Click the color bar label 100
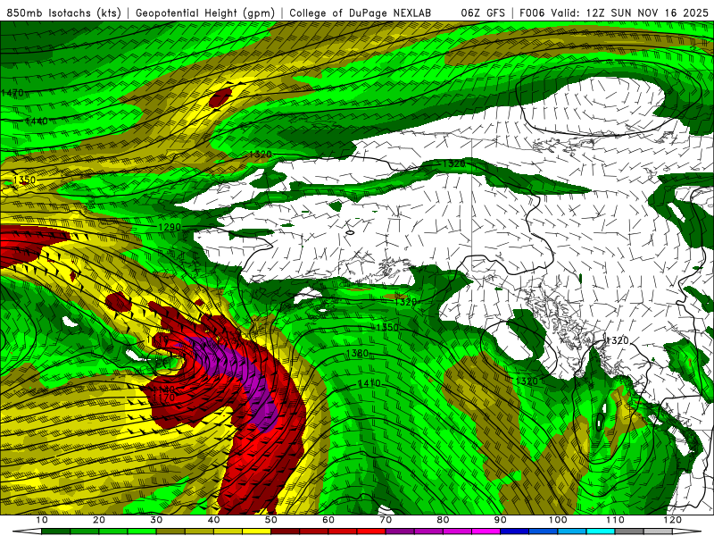This screenshot has width=714, height=536. (x=557, y=520)
